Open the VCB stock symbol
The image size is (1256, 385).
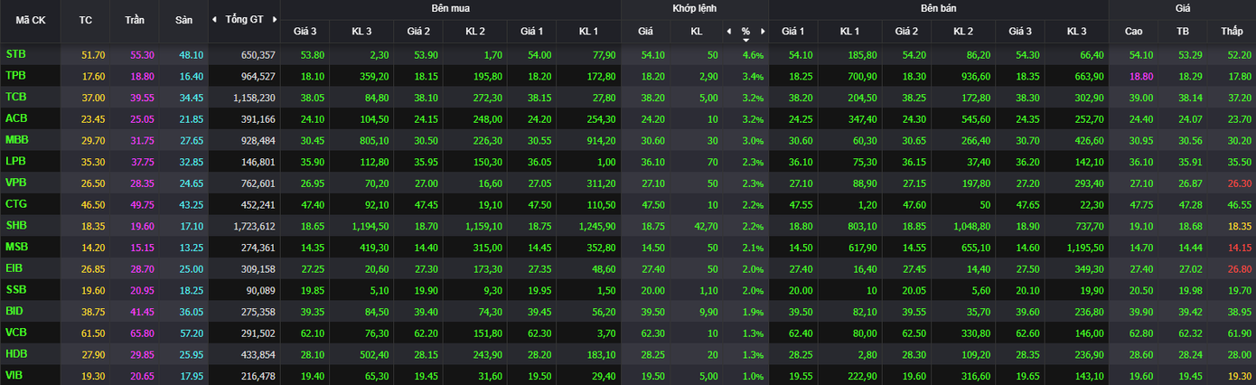click(x=16, y=332)
